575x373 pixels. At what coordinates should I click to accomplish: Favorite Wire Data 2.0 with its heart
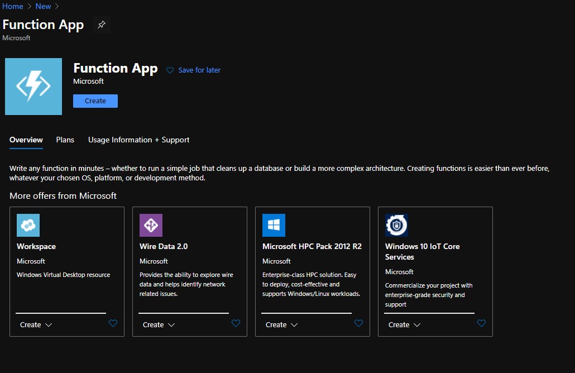[236, 323]
